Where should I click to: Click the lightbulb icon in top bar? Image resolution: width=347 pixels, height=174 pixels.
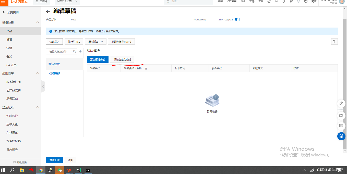298,1
